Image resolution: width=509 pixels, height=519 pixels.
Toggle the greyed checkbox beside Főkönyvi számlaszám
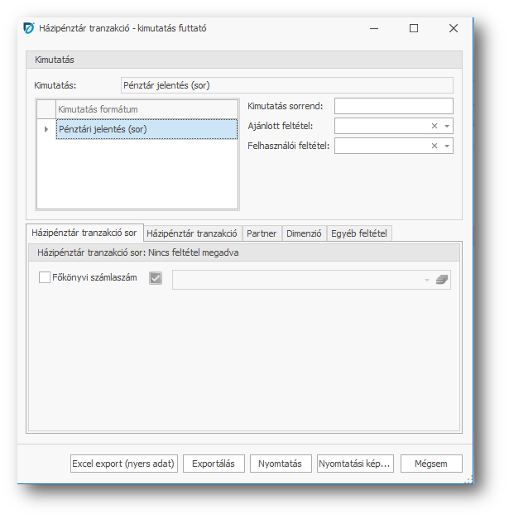click(x=156, y=279)
